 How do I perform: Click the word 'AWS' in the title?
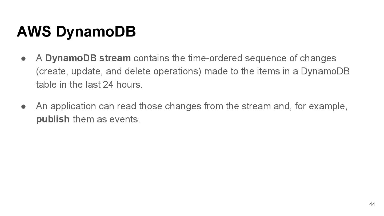(x=34, y=32)
